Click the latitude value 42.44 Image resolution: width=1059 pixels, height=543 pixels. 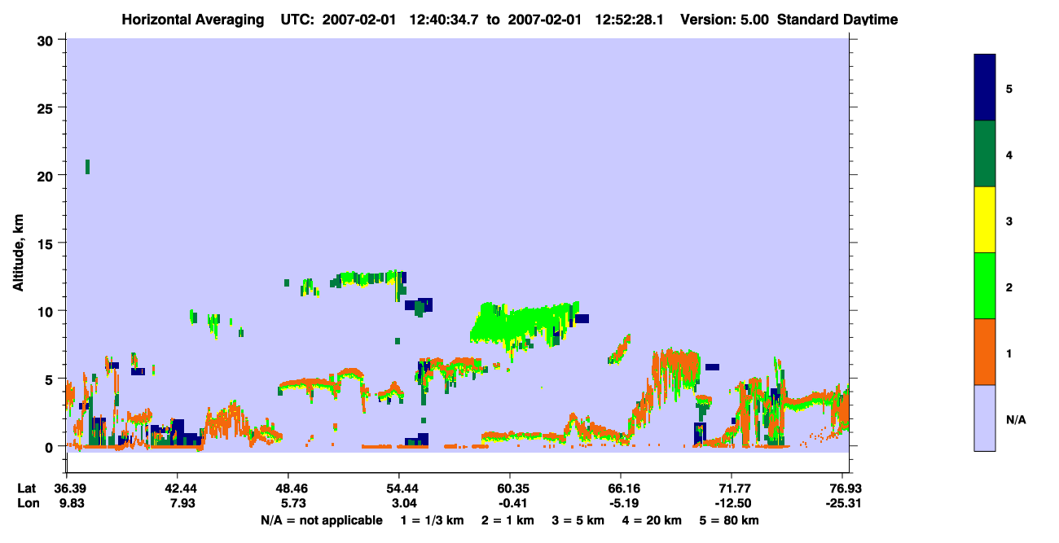[182, 488]
